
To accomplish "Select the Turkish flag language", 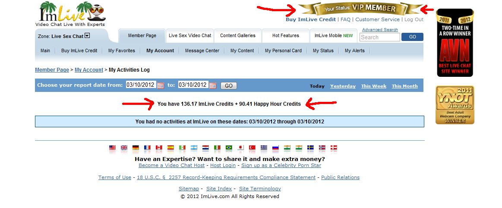I will coord(252,148).
